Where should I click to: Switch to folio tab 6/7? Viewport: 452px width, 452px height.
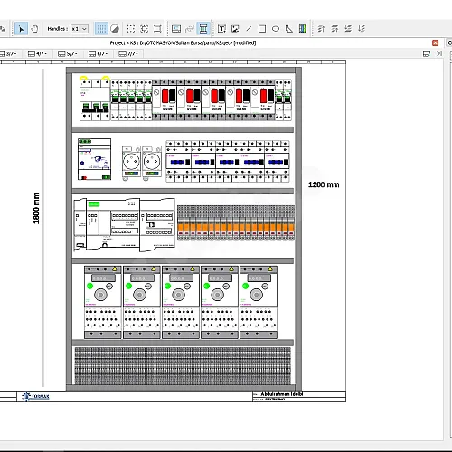pos(98,53)
